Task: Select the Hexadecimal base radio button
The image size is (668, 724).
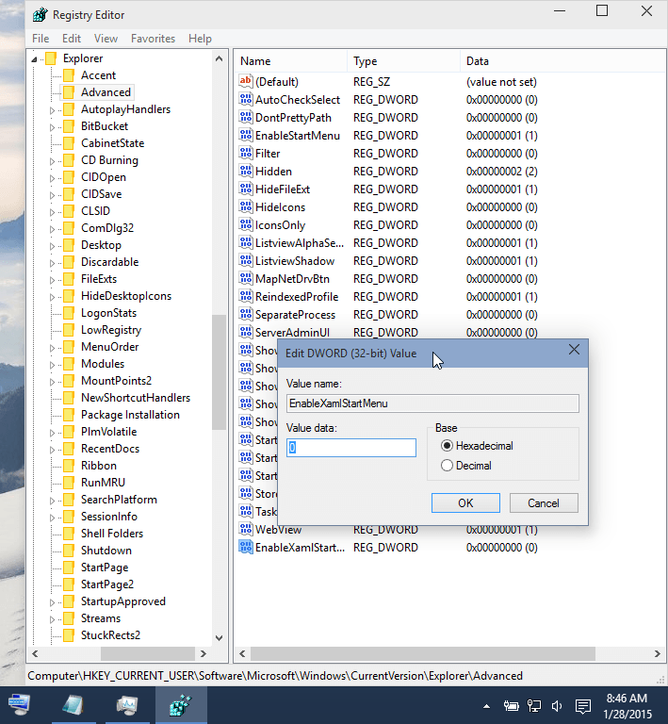Action: click(x=447, y=446)
